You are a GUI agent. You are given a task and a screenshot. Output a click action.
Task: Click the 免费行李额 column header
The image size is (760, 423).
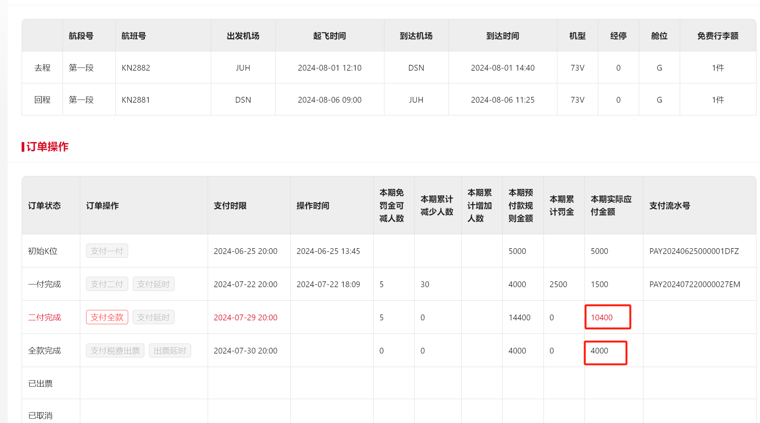[x=718, y=36]
